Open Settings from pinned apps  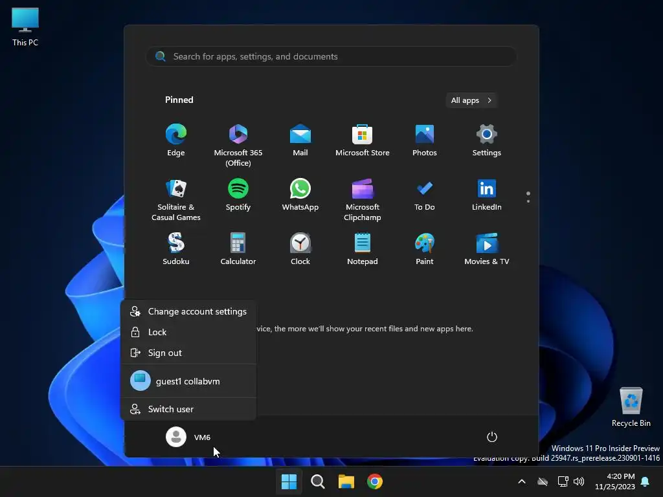(487, 140)
